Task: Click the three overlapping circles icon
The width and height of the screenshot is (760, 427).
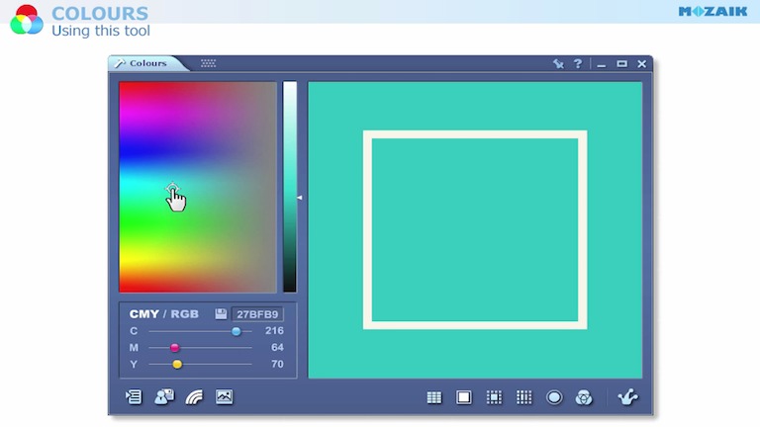Action: (584, 397)
